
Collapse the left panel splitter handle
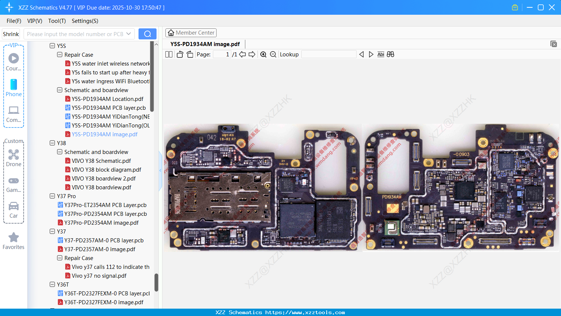[160, 171]
